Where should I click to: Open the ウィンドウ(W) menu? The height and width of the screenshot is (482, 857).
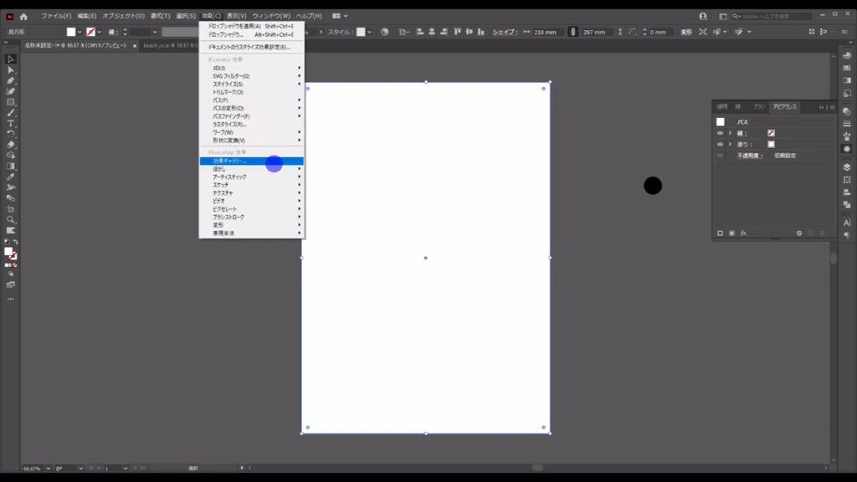coord(271,17)
